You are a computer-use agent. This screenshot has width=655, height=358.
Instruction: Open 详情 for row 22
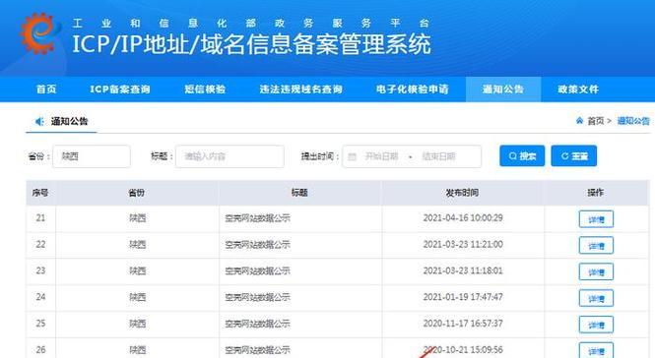596,246
